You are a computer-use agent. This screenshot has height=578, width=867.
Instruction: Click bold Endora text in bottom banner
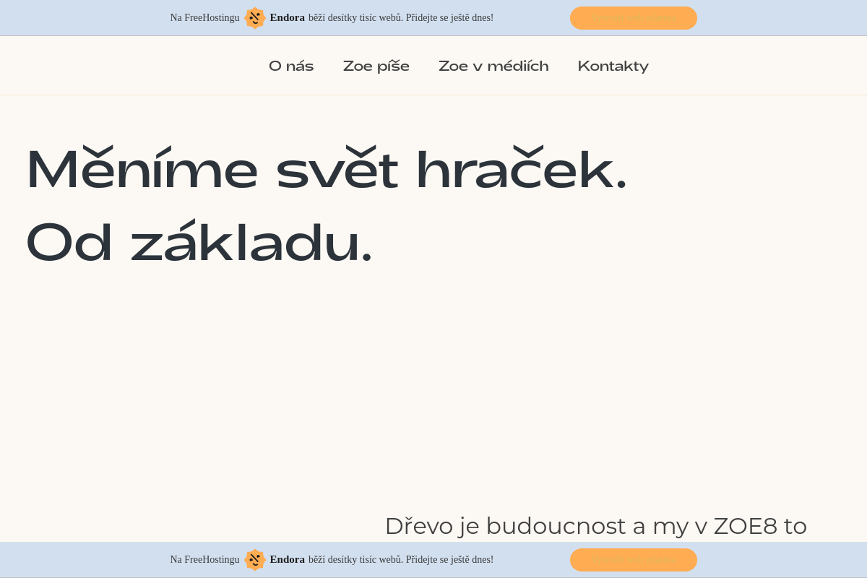[287, 560]
